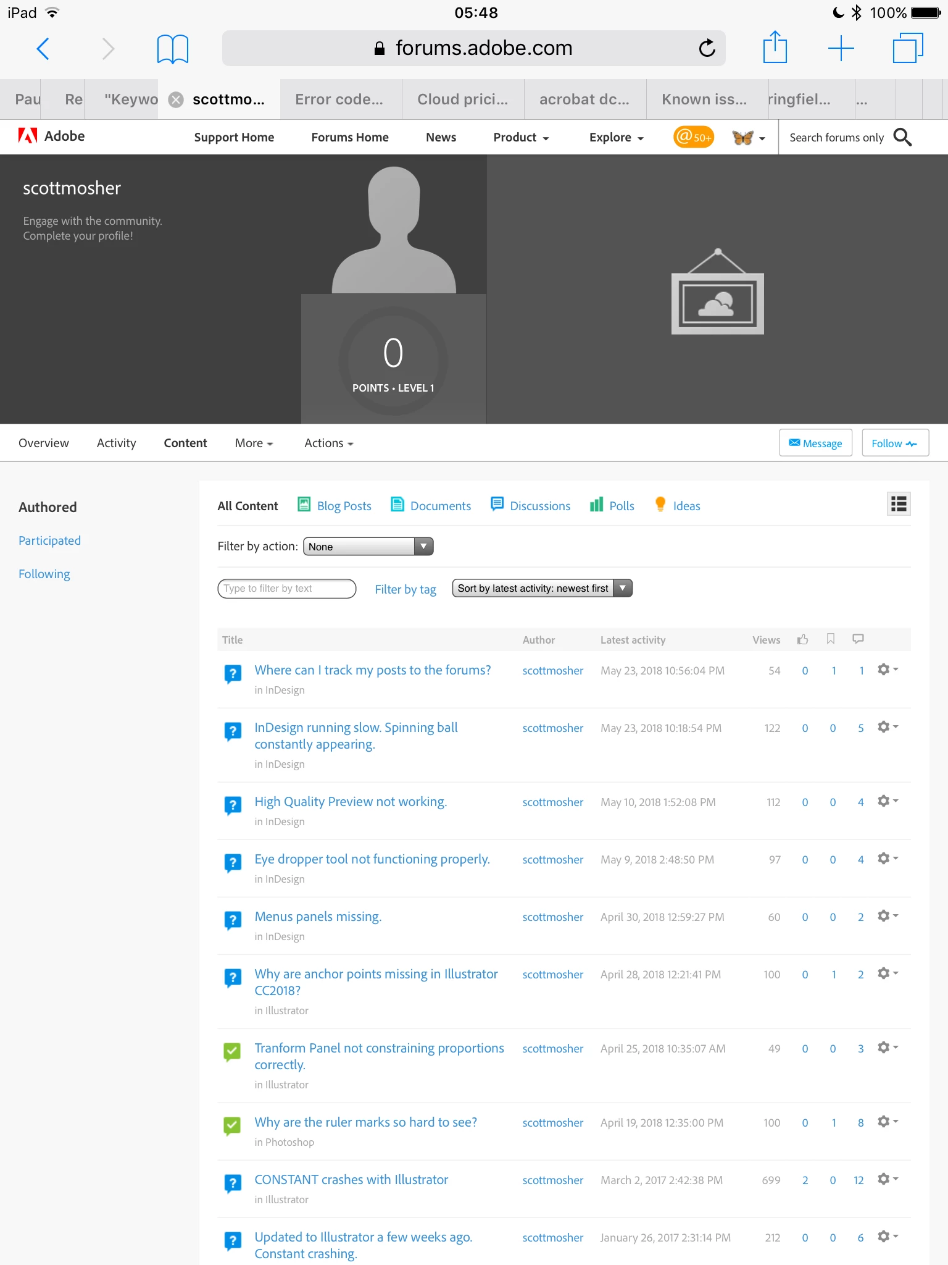Expand the Product dropdown menu
The image size is (948, 1265).
tap(521, 137)
